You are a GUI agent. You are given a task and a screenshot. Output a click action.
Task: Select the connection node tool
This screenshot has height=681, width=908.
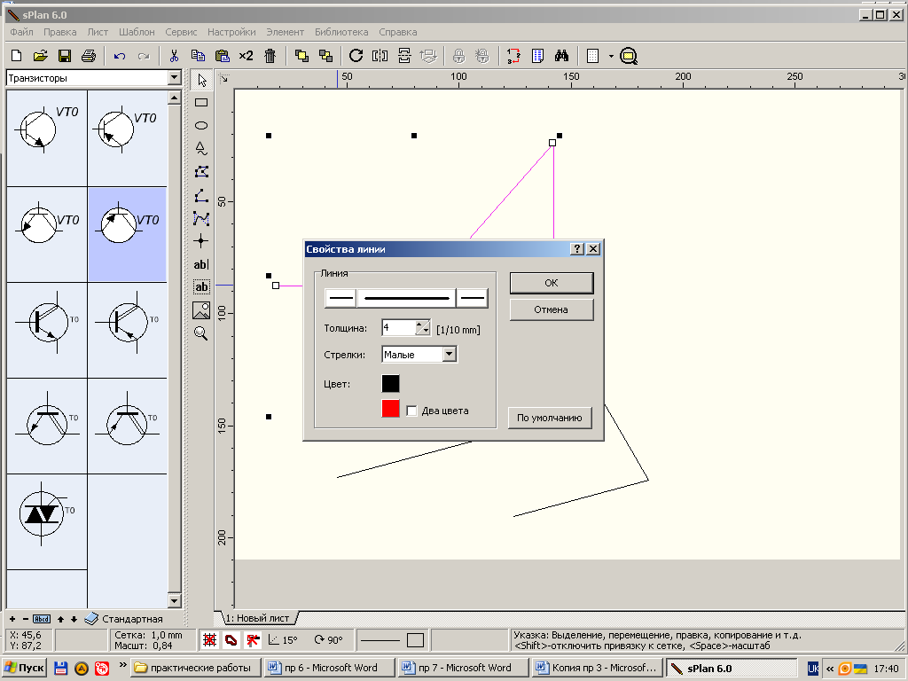(201, 241)
